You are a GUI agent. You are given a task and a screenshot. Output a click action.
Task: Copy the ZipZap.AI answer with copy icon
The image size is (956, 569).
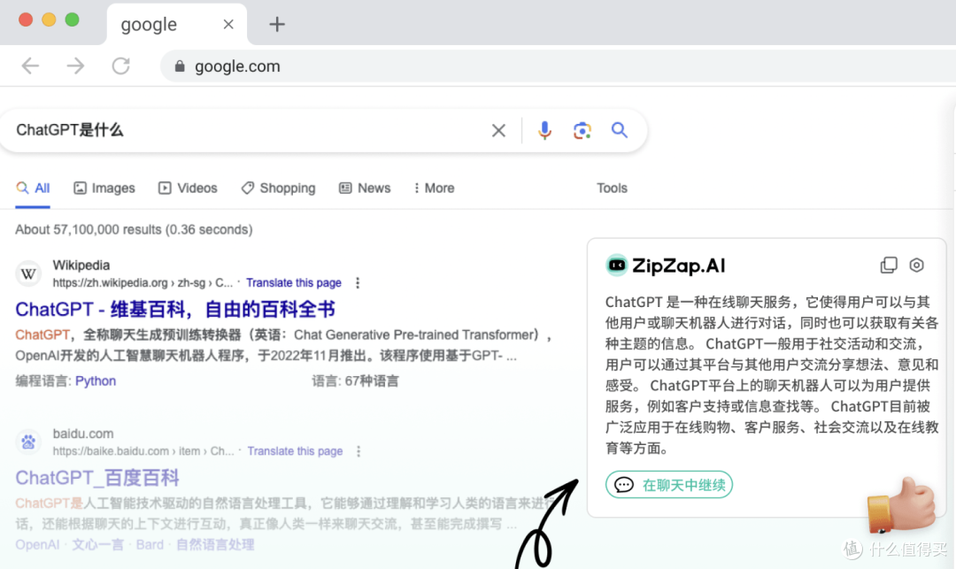pos(889,265)
